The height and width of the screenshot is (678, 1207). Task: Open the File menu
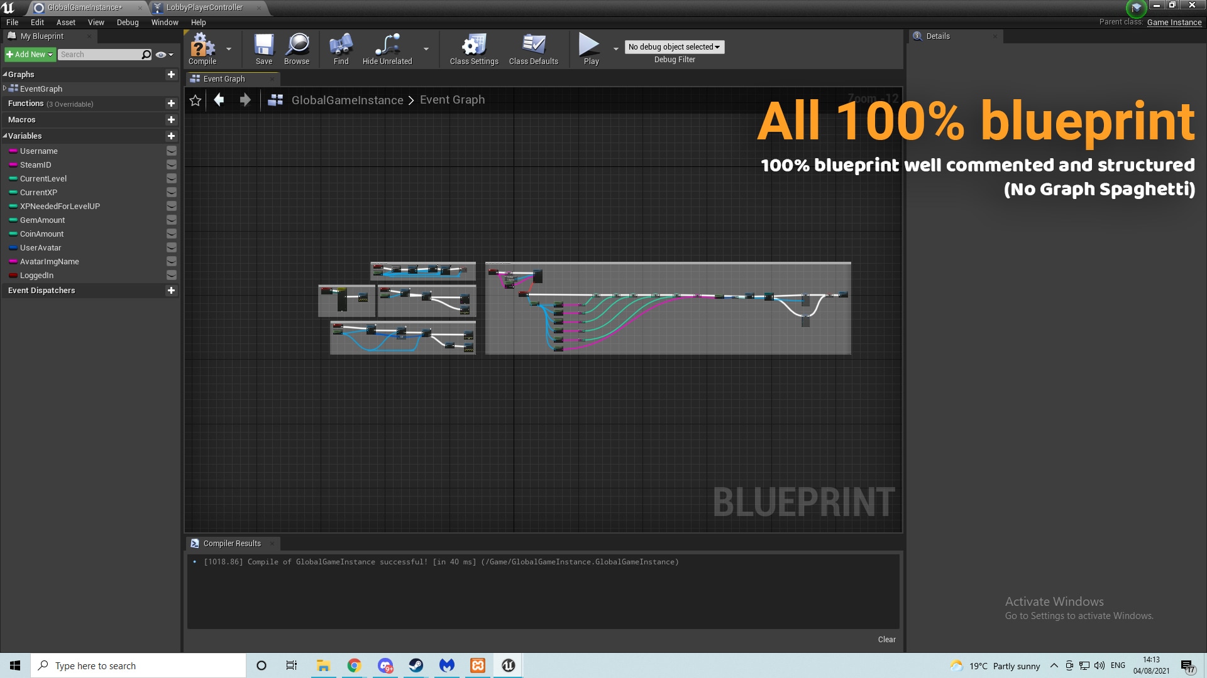tap(12, 23)
